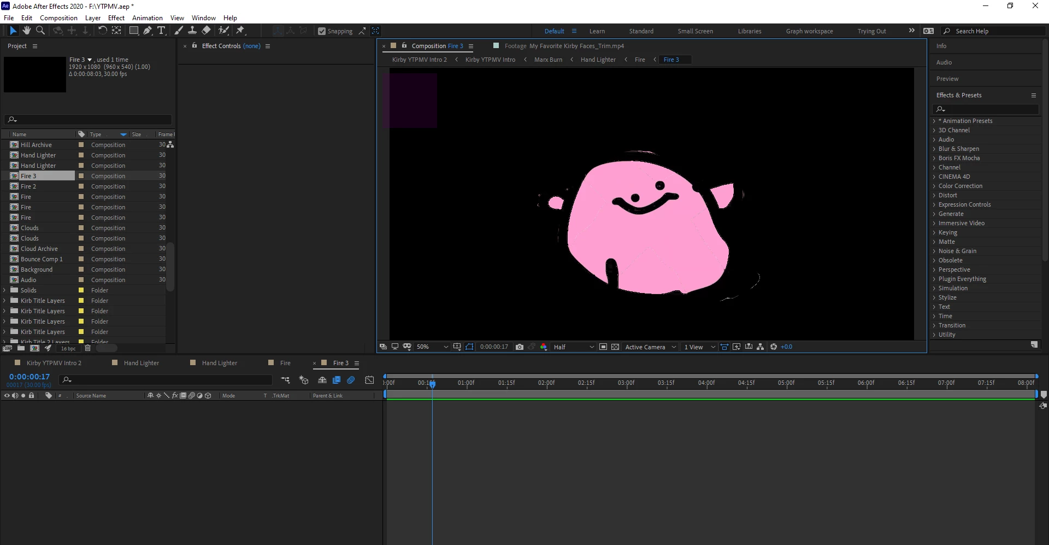Click the label color swatch of Fire 3

81,176
